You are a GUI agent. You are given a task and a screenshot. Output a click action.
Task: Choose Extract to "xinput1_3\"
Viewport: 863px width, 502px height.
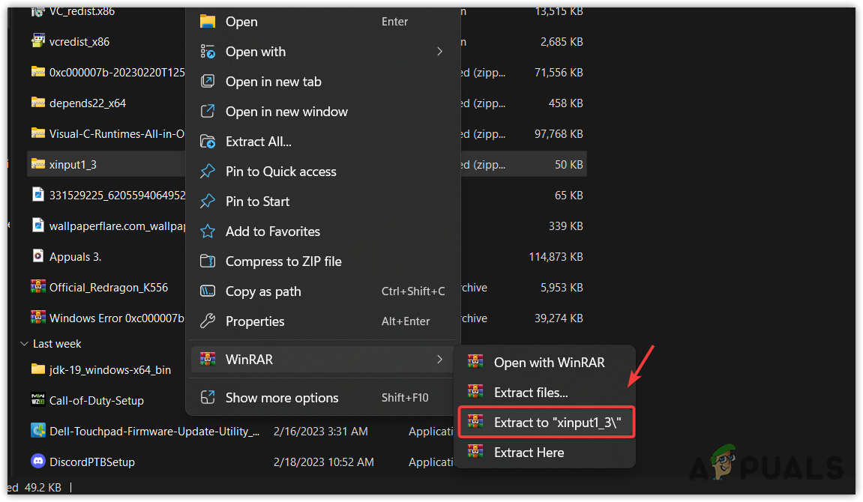pos(547,421)
